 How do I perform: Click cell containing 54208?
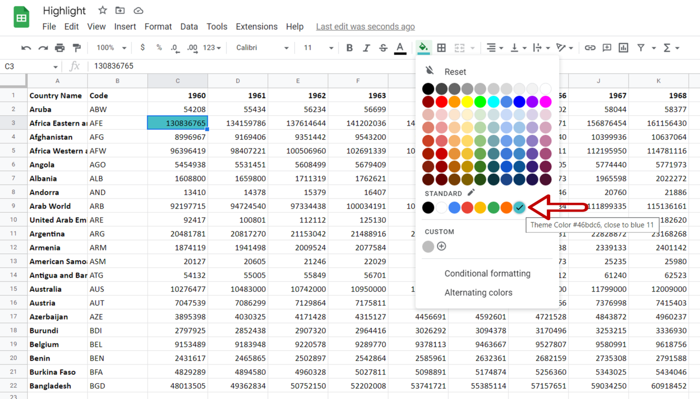point(177,109)
